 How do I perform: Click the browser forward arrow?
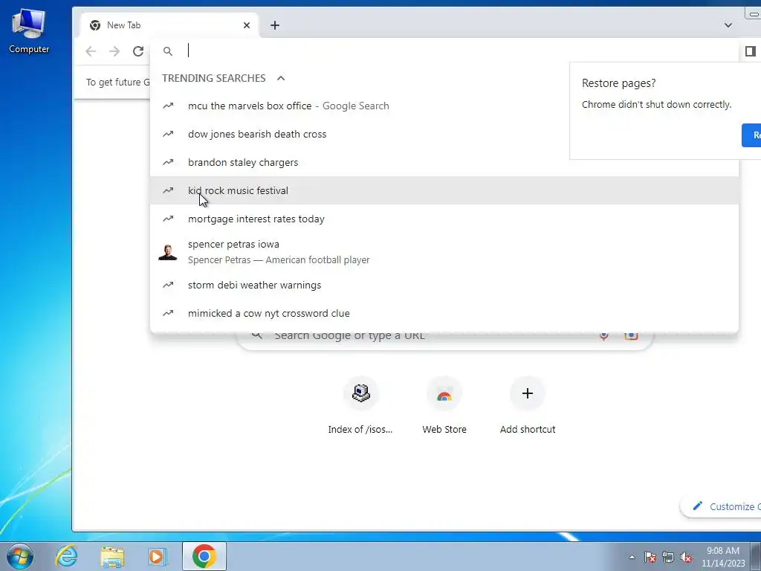click(114, 51)
